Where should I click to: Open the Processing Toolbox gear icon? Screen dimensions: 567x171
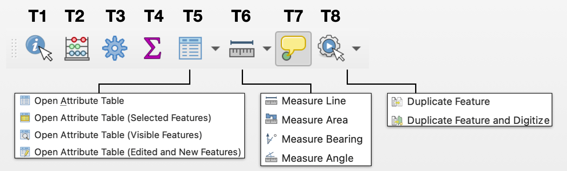(x=114, y=48)
